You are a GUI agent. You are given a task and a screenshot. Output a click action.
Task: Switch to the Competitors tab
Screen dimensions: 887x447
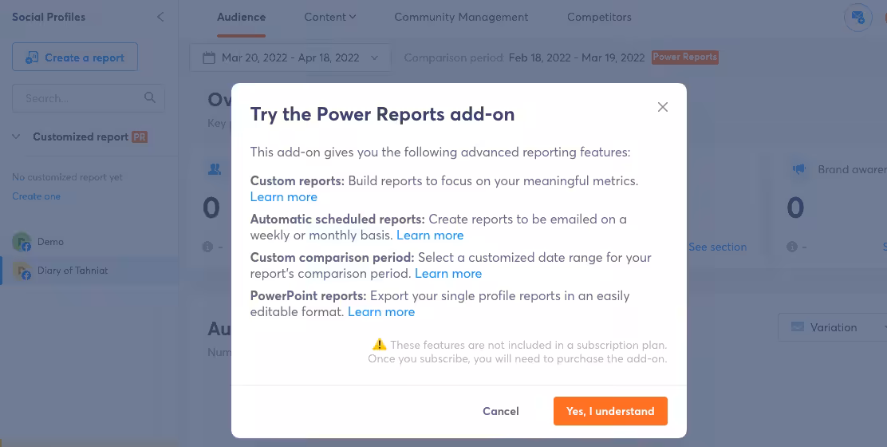point(599,17)
